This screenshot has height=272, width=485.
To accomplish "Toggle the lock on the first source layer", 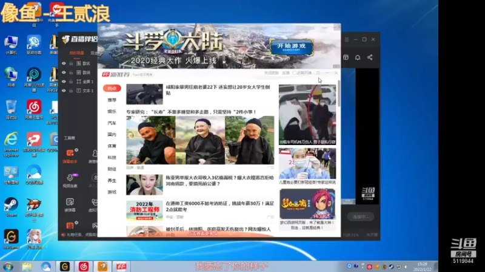I will point(71,63).
